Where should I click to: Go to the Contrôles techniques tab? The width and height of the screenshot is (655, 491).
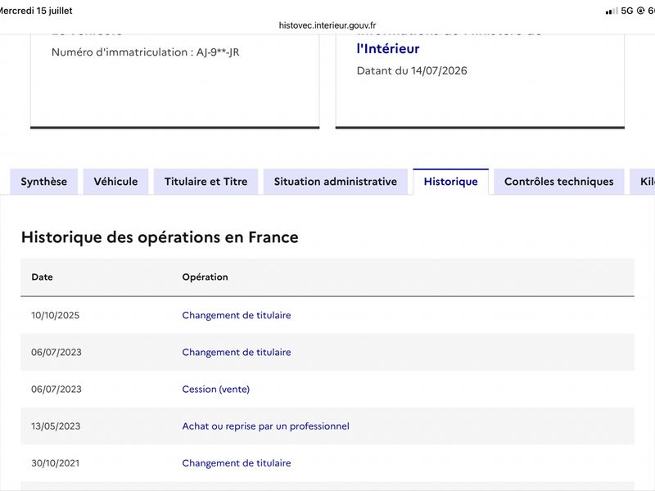point(559,182)
